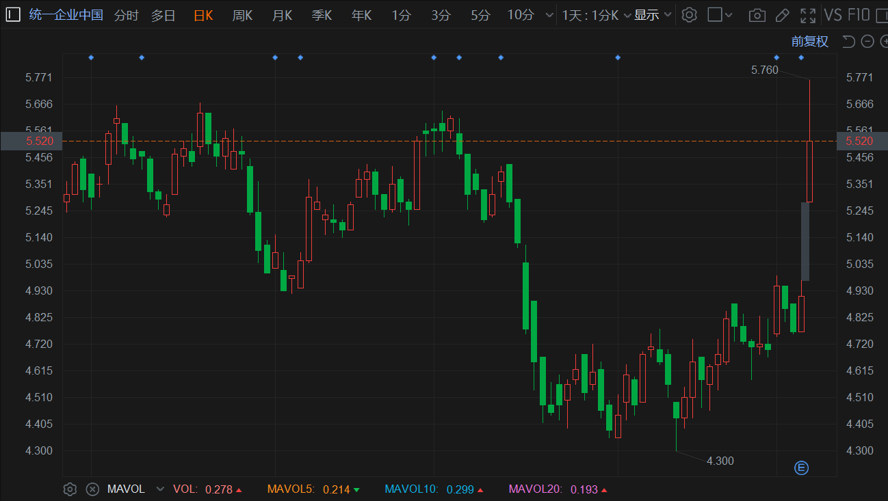Click the undo arrow icon

[x=848, y=42]
